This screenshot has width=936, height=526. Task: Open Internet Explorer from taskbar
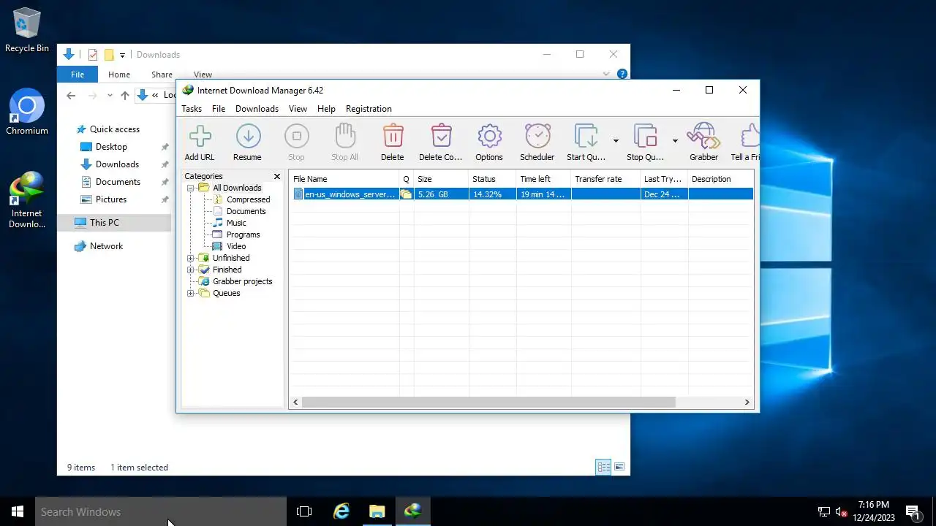pyautogui.click(x=341, y=511)
